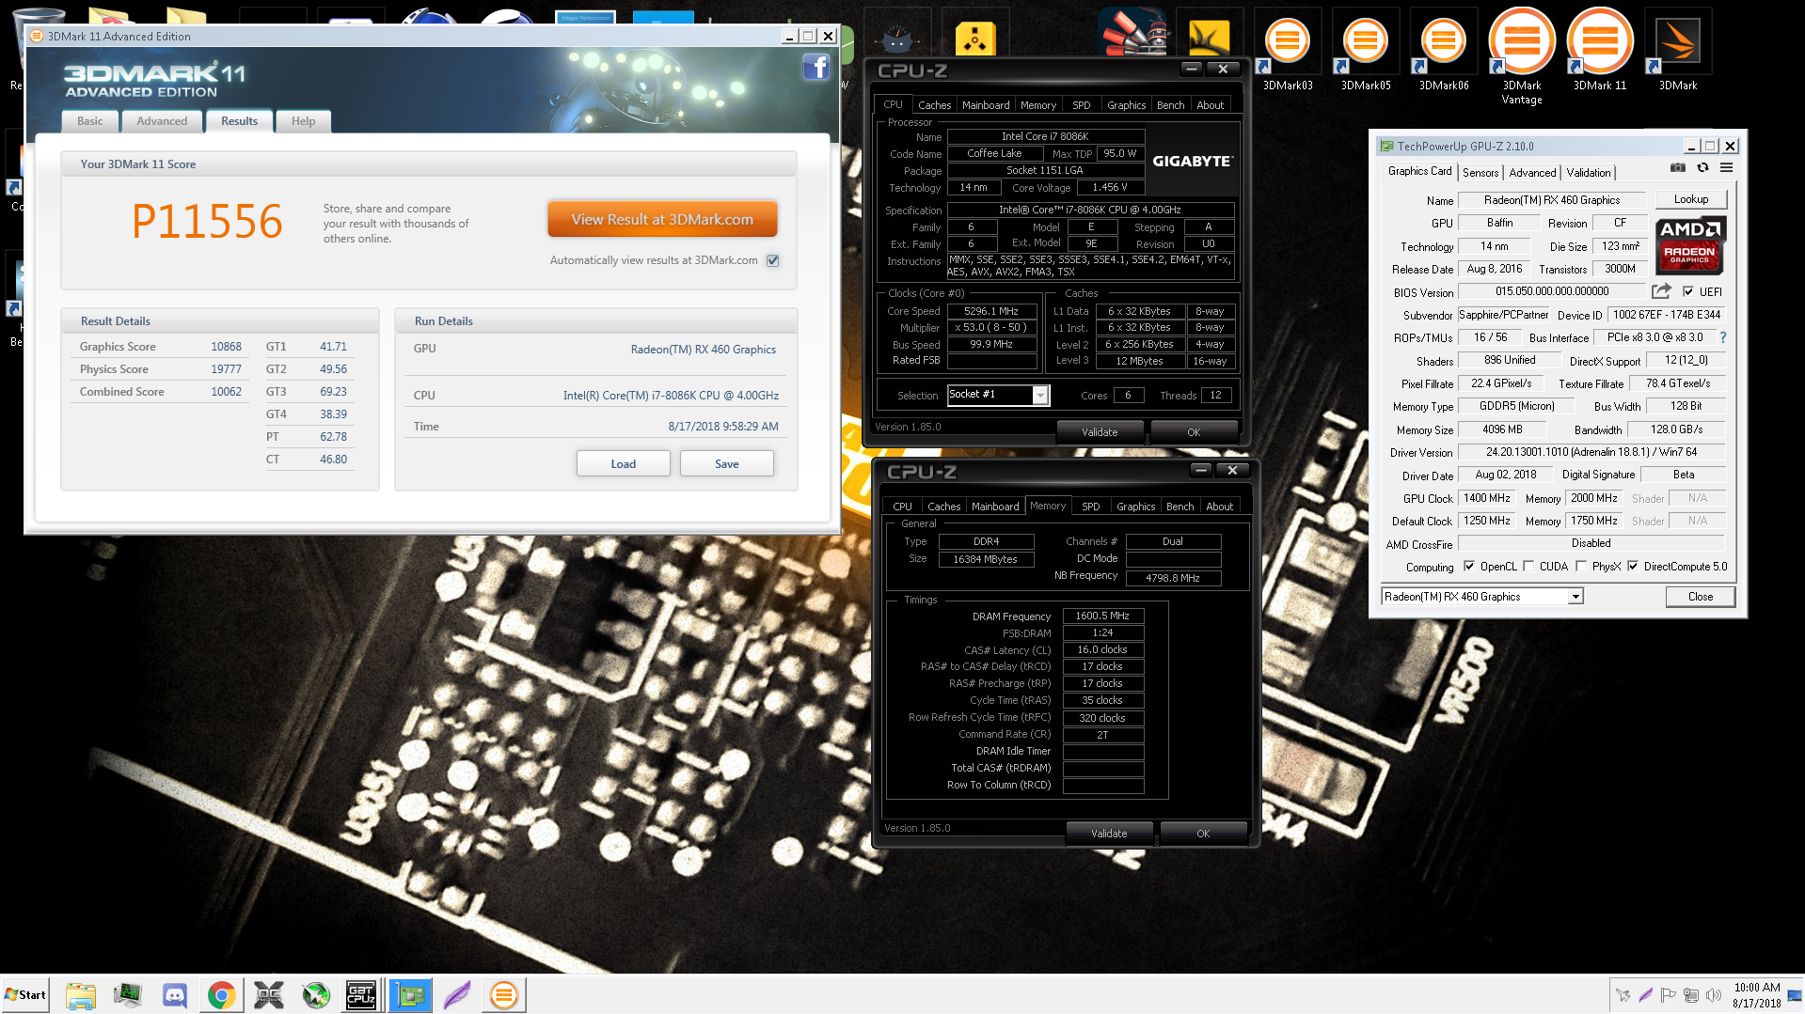Click the PCIe bus interface question mark

(x=1723, y=337)
